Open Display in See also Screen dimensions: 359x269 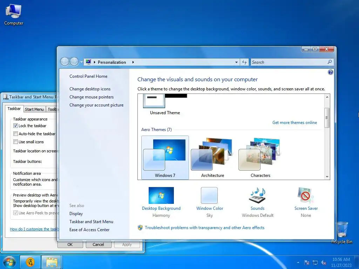point(76,214)
